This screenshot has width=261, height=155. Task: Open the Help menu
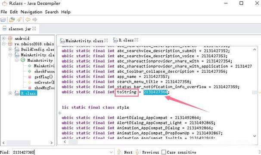(x=66, y=12)
